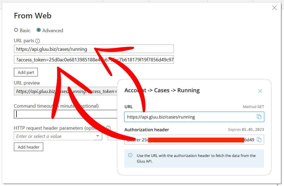This screenshot has width=284, height=186.
Task: Click the Enter or select a value combo box
Action: coord(53,136)
